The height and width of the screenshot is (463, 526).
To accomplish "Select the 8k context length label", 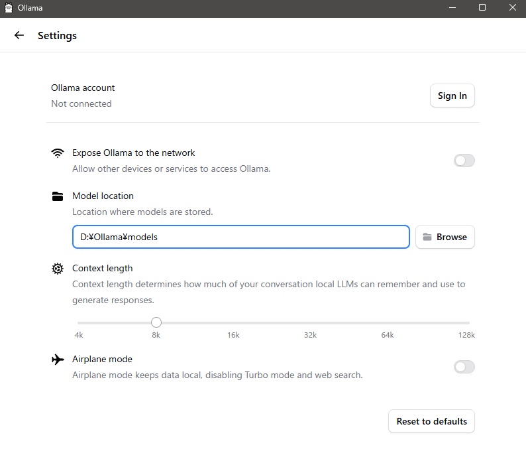I will [x=156, y=335].
